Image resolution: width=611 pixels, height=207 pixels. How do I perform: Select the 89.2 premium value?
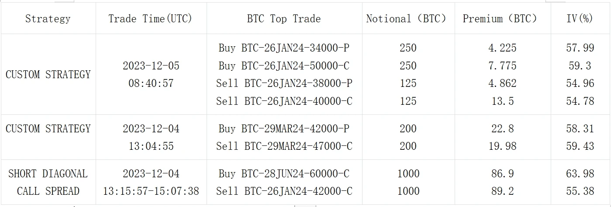[502, 191]
